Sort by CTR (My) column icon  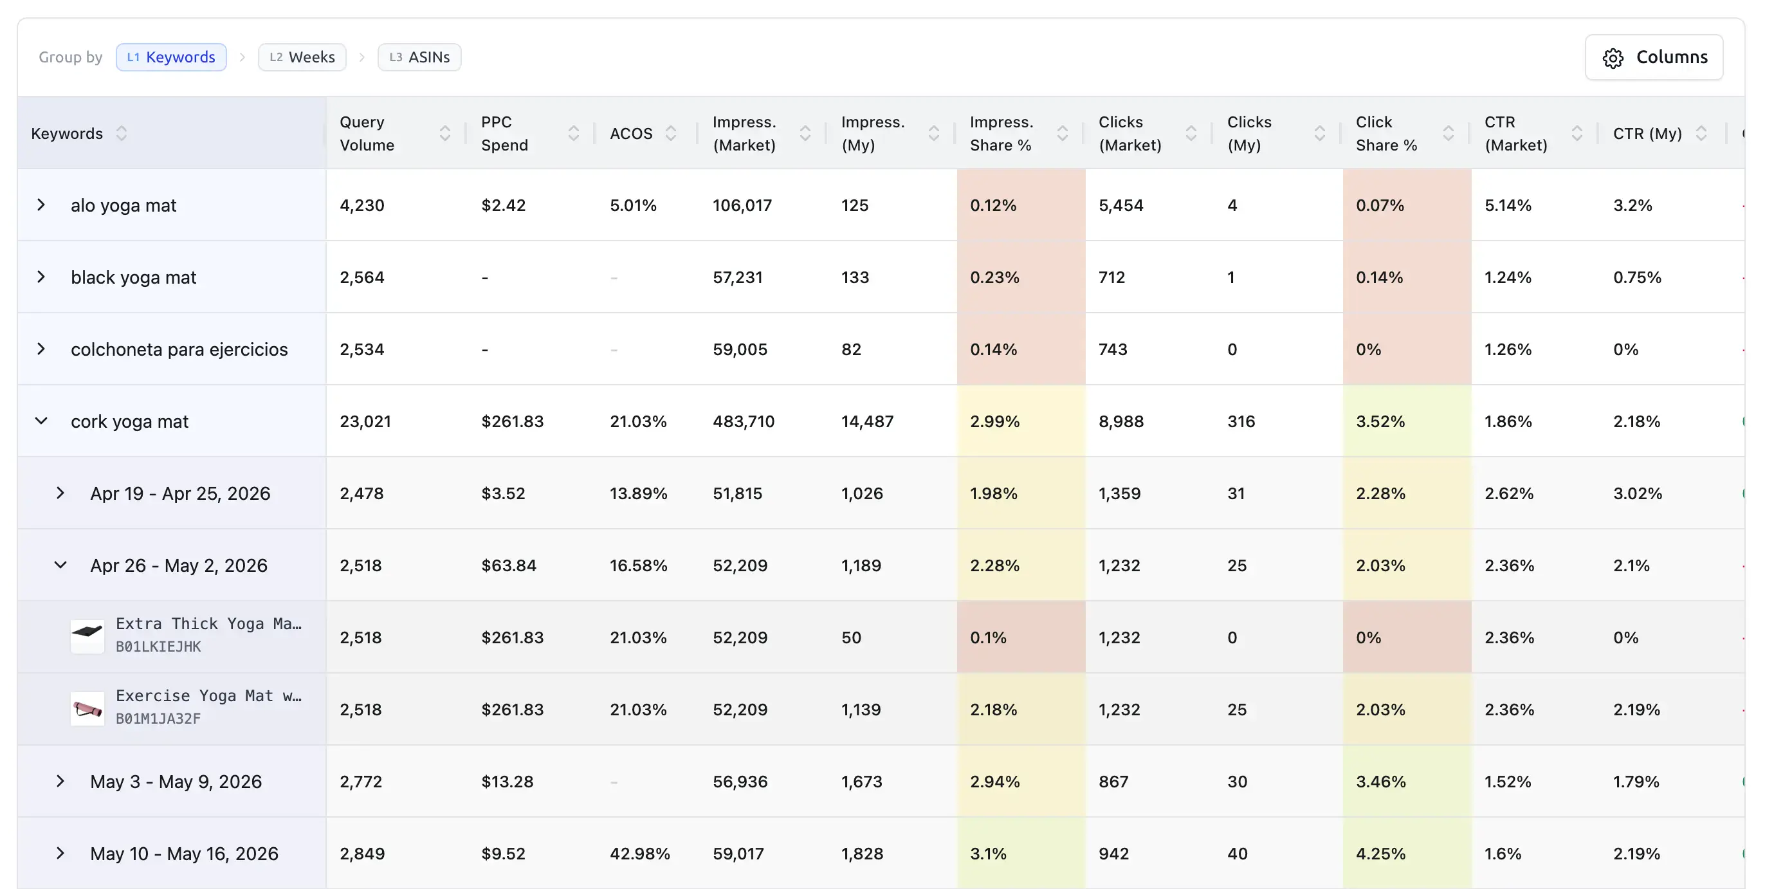[1701, 133]
